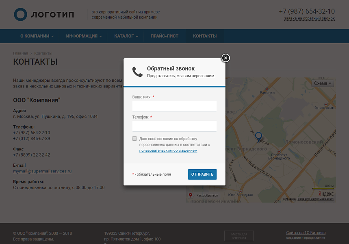Click the Отправить button
The height and width of the screenshot is (244, 349).
pos(202,174)
